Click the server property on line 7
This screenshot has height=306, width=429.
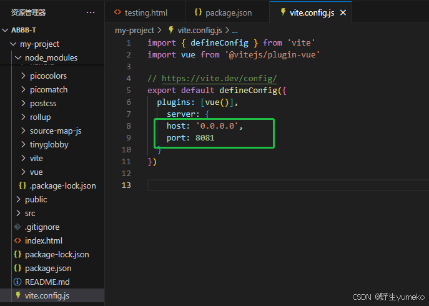coord(181,114)
